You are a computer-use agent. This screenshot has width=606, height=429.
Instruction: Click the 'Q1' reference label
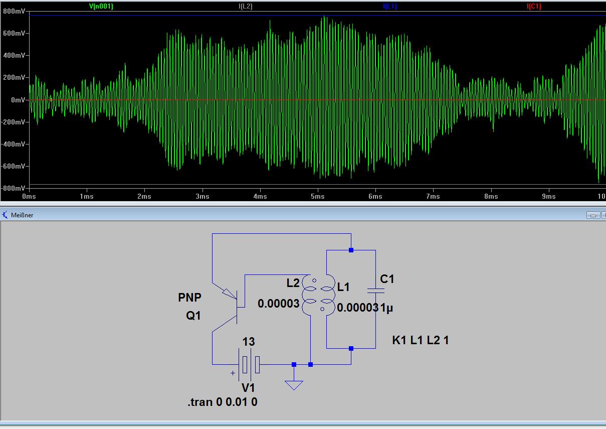[193, 316]
